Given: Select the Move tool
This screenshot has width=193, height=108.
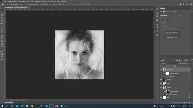Looking at the screenshot, I should [x=2, y=10].
